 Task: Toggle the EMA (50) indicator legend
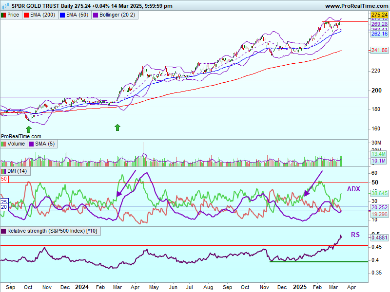click(x=74, y=15)
